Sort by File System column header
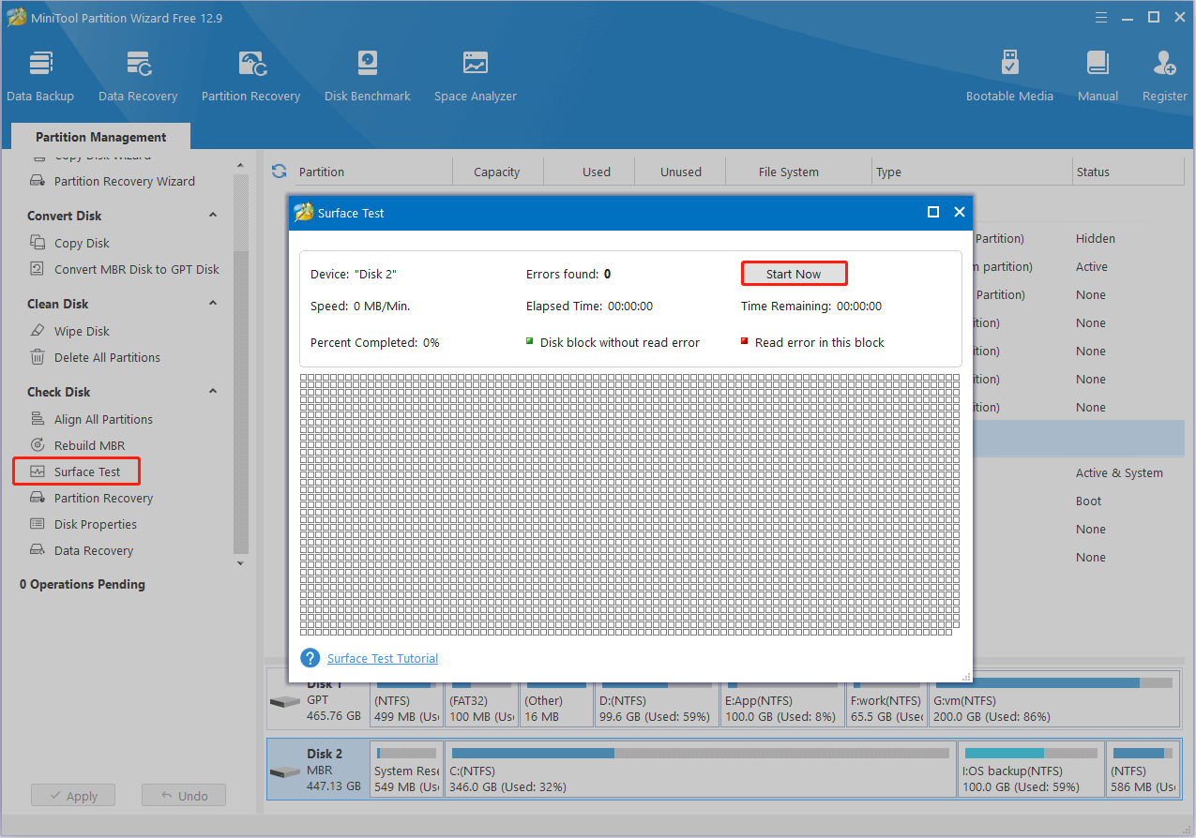Screen dimensions: 1196x838 point(789,172)
